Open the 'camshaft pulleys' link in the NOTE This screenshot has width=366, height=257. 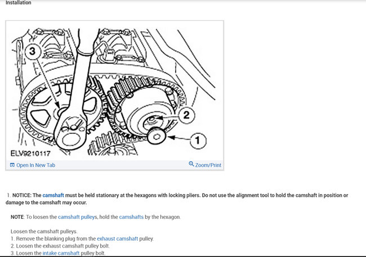[77, 217]
